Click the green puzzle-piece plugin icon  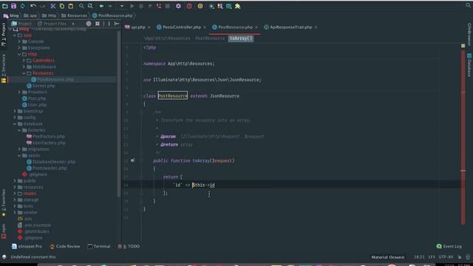(238, 6)
